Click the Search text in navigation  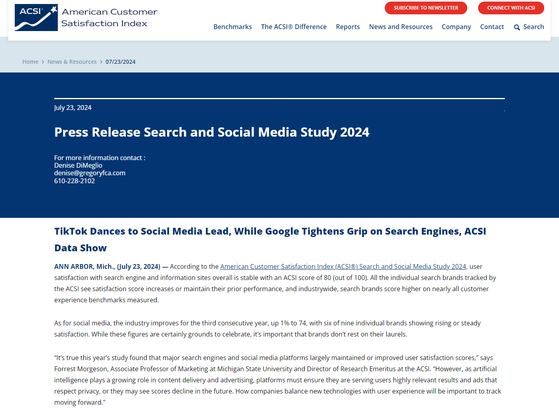(533, 27)
